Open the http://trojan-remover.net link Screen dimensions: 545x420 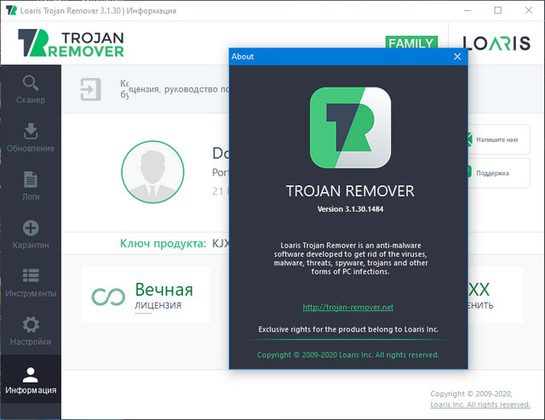[x=348, y=307]
